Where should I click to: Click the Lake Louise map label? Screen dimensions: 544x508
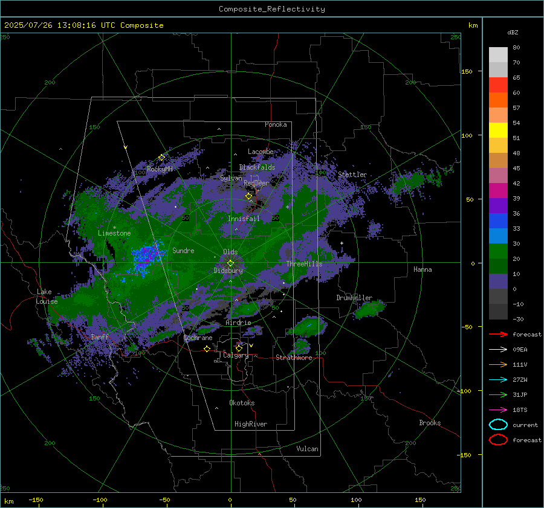pos(47,297)
